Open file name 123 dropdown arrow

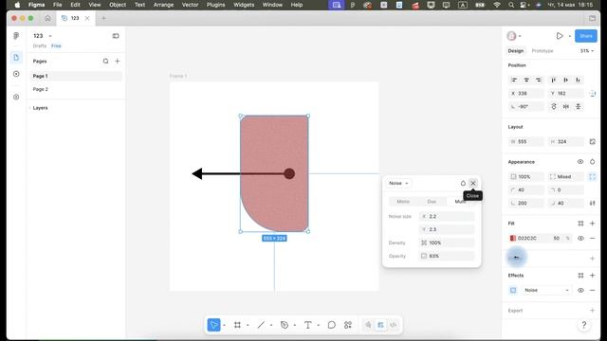point(50,36)
